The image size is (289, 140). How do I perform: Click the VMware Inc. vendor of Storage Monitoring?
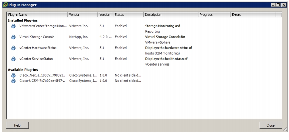[79, 26]
